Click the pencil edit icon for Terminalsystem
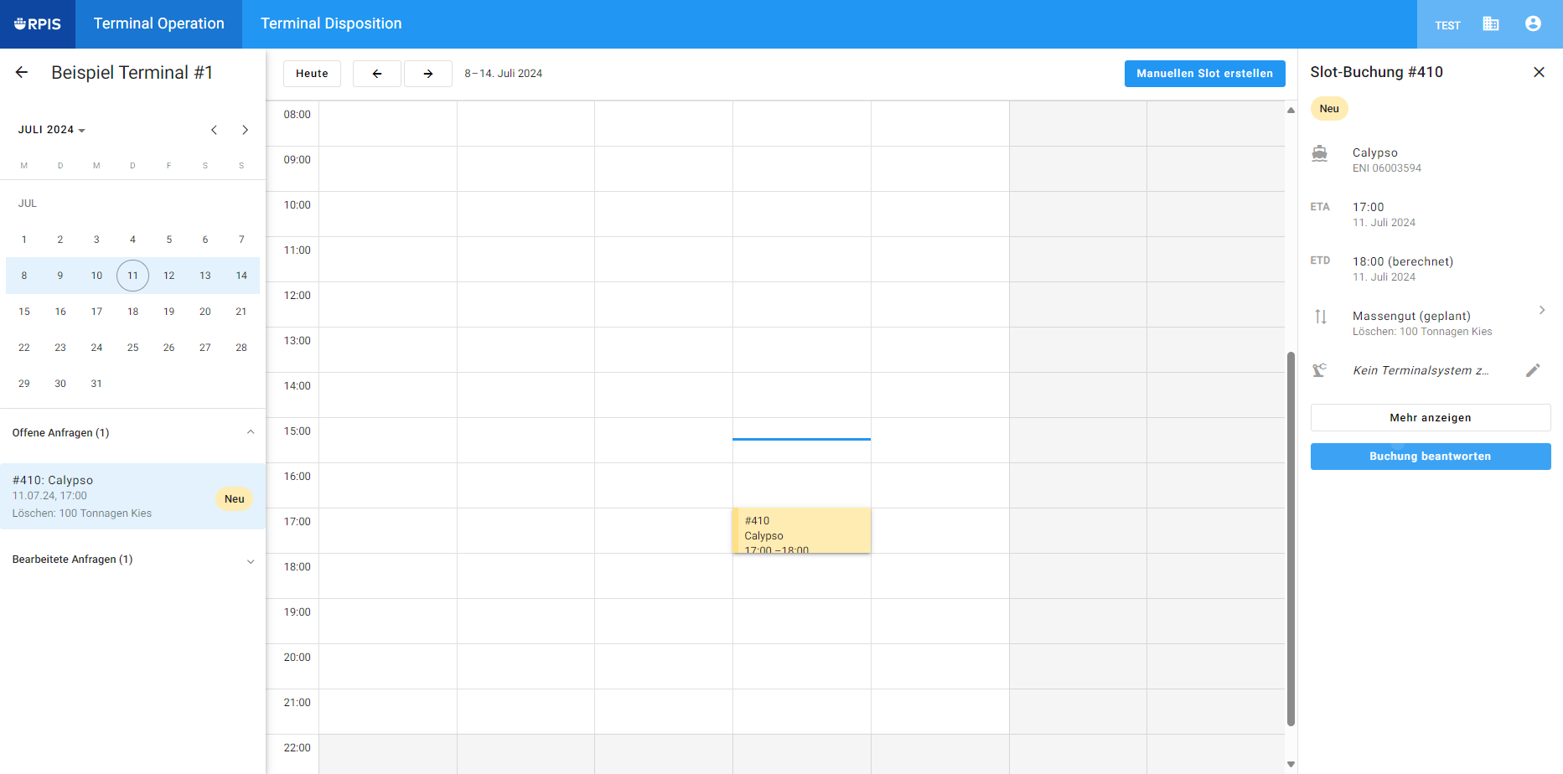This screenshot has width=1563, height=774. click(x=1533, y=370)
